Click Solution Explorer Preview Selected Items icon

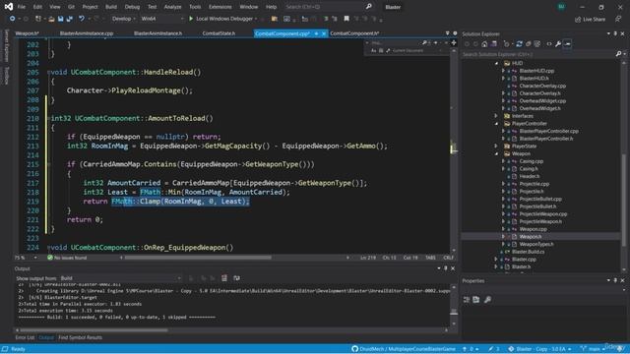pyautogui.click(x=567, y=43)
